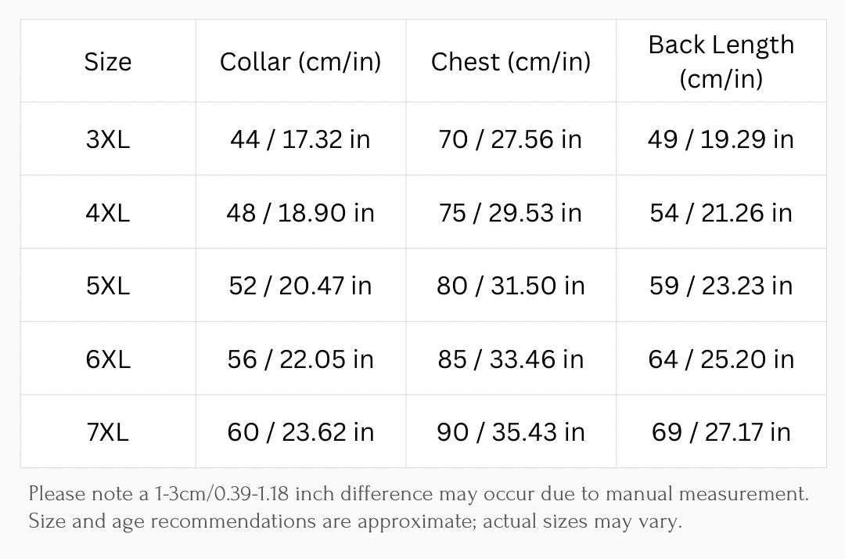This screenshot has width=845, height=559.
Task: Click the Size column header
Action: [x=108, y=61]
